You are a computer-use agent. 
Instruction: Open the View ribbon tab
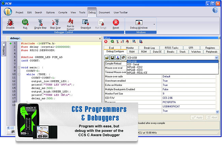click(x=73, y=12)
